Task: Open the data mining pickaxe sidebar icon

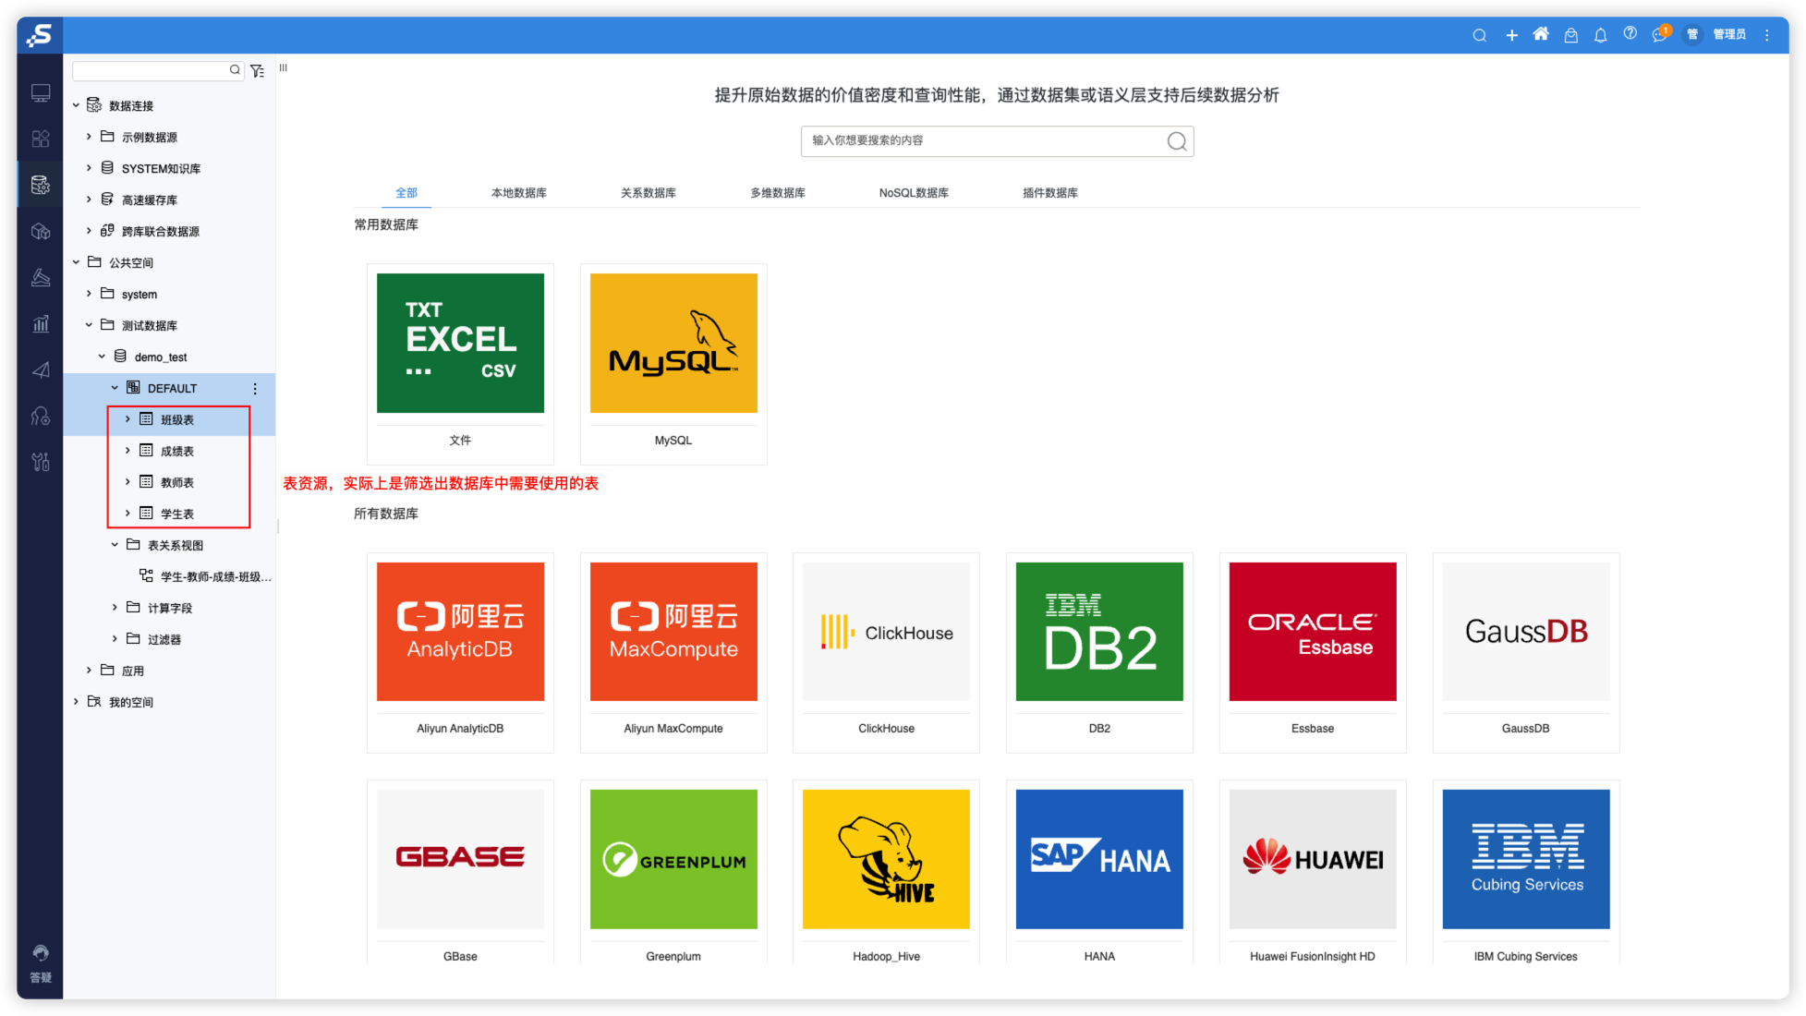Action: click(x=41, y=277)
